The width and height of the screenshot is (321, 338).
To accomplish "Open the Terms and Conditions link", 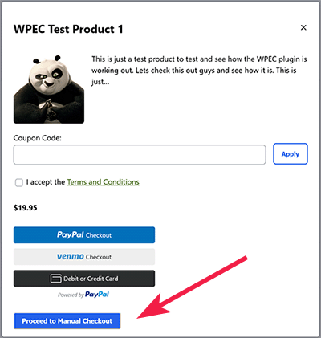I will tap(103, 182).
